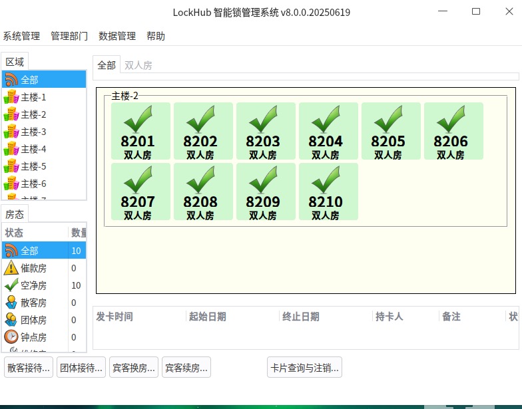Select the 主楼-1 building icon
Screen dimensions: 522x409
pos(11,97)
